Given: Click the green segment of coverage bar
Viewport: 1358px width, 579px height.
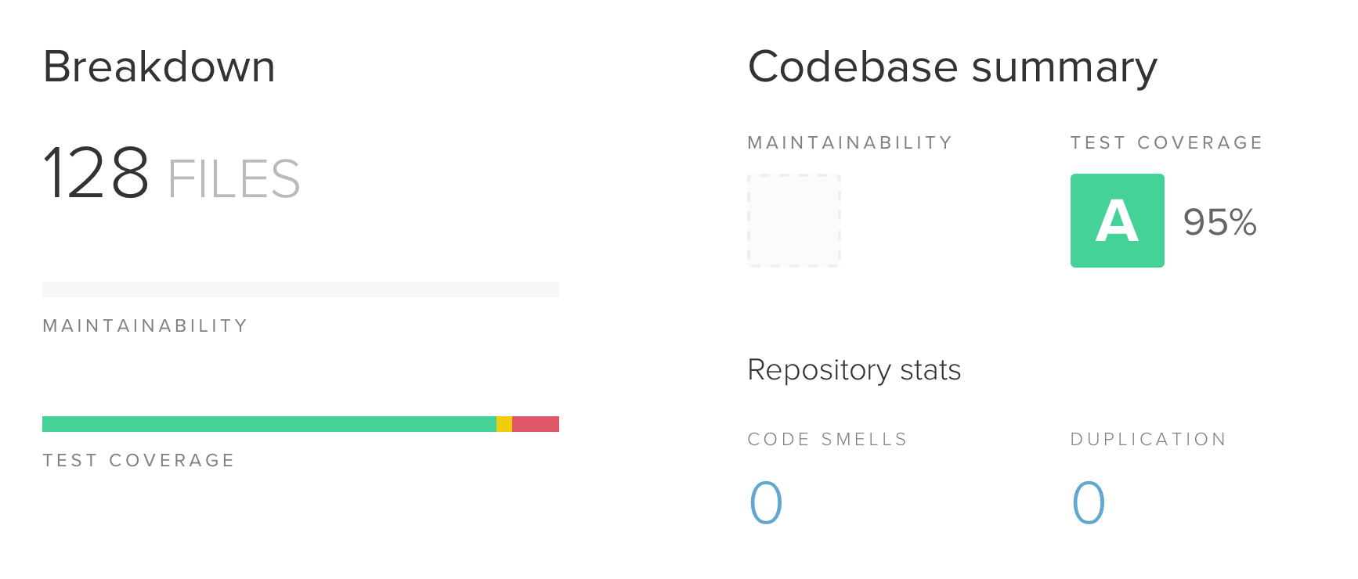Looking at the screenshot, I should click(x=266, y=423).
